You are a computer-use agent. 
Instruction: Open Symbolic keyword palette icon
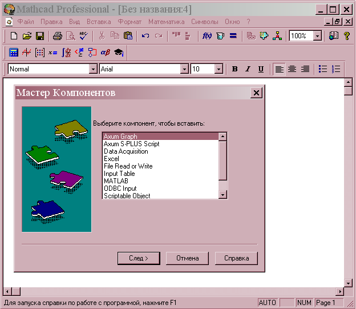(119, 53)
